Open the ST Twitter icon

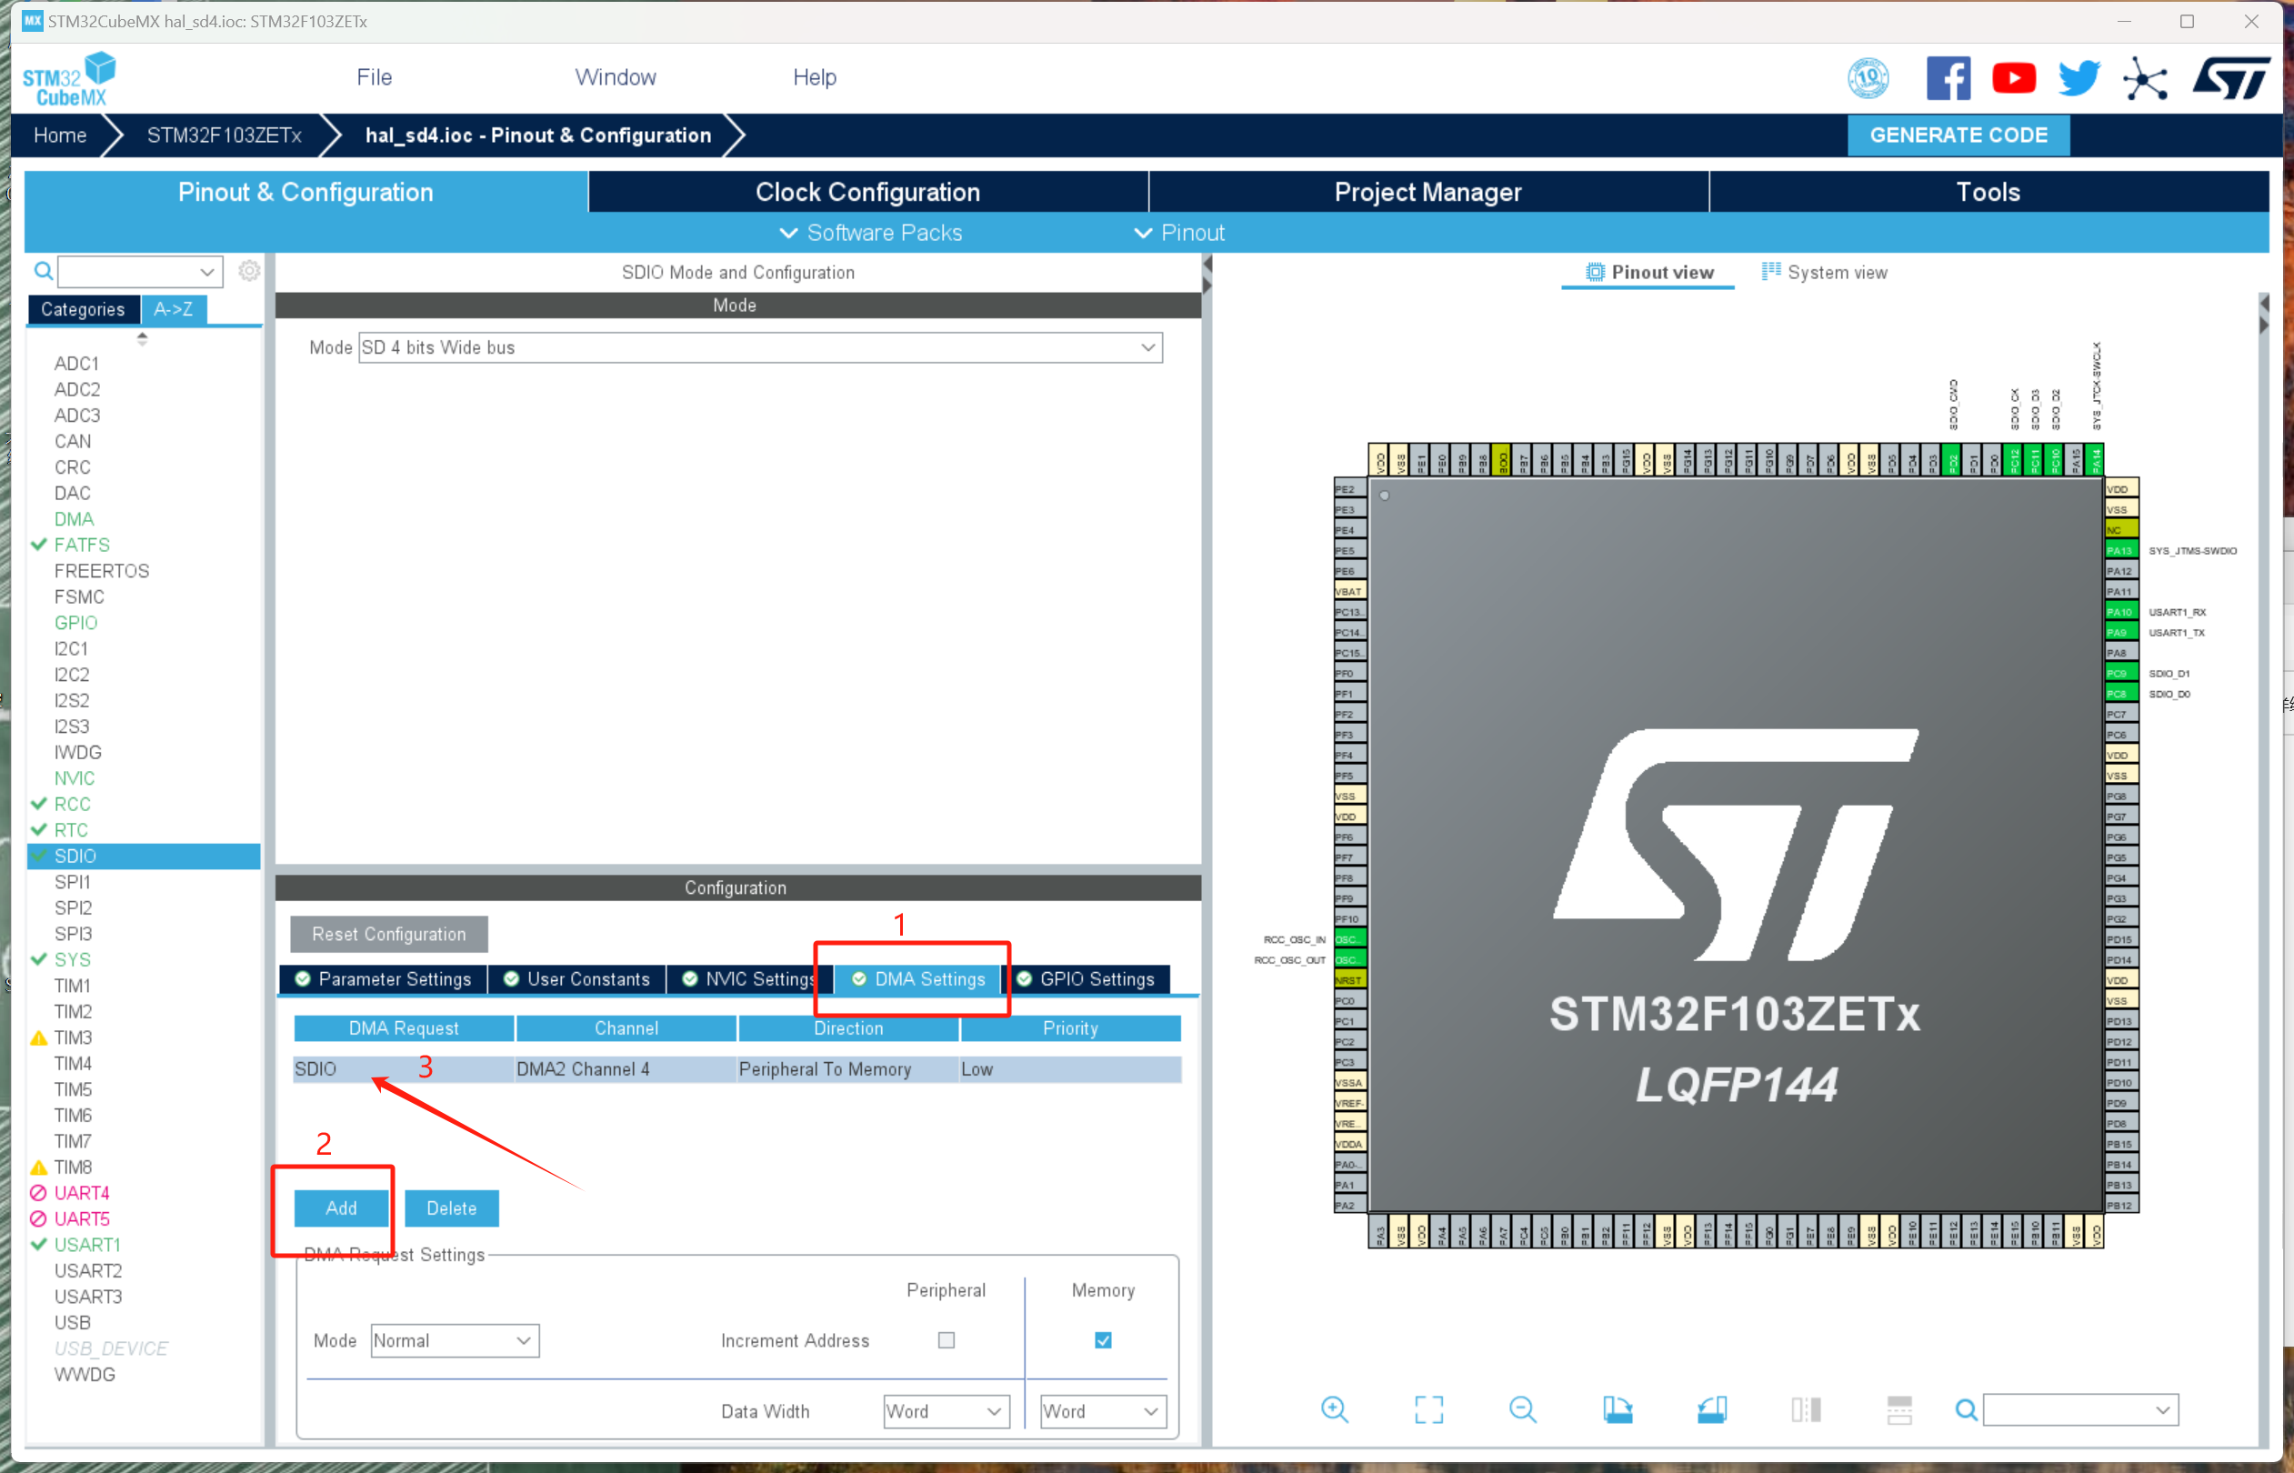click(x=2079, y=77)
